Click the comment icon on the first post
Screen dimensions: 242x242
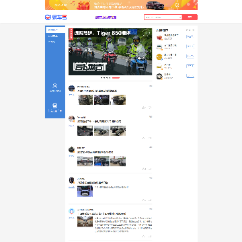pyautogui.click(x=149, y=108)
